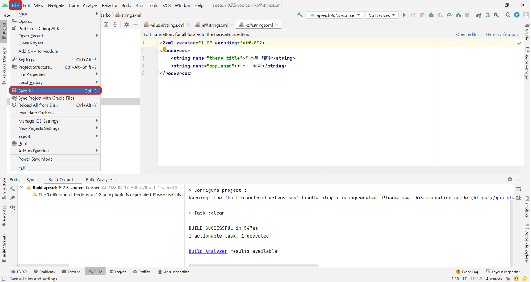Open the apeach-9.7.5-source run configuration dropdown
531x282 pixels.
pyautogui.click(x=335, y=15)
